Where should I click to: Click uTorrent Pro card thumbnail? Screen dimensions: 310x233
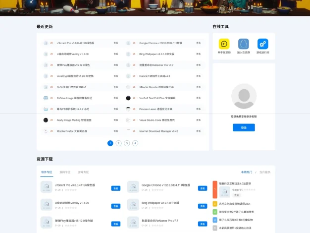(x=46, y=187)
